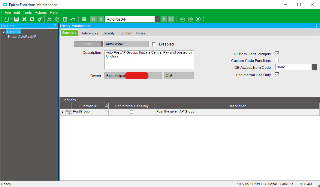Open the DB Access from Code dropdown
320x187 pixels.
point(314,67)
